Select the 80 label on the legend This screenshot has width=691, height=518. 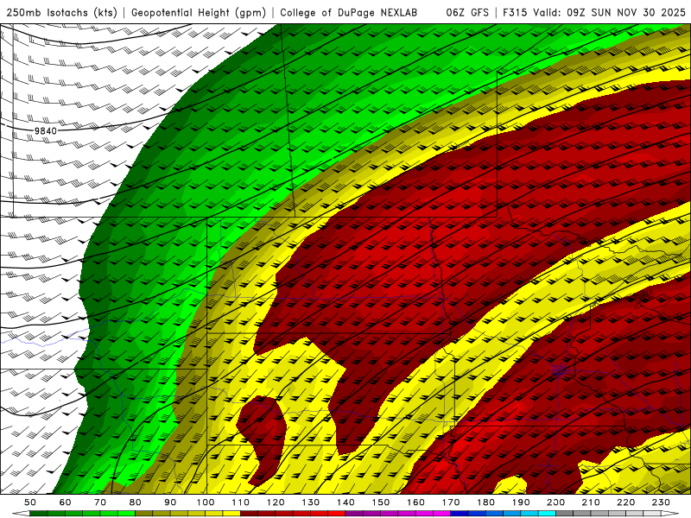click(136, 502)
